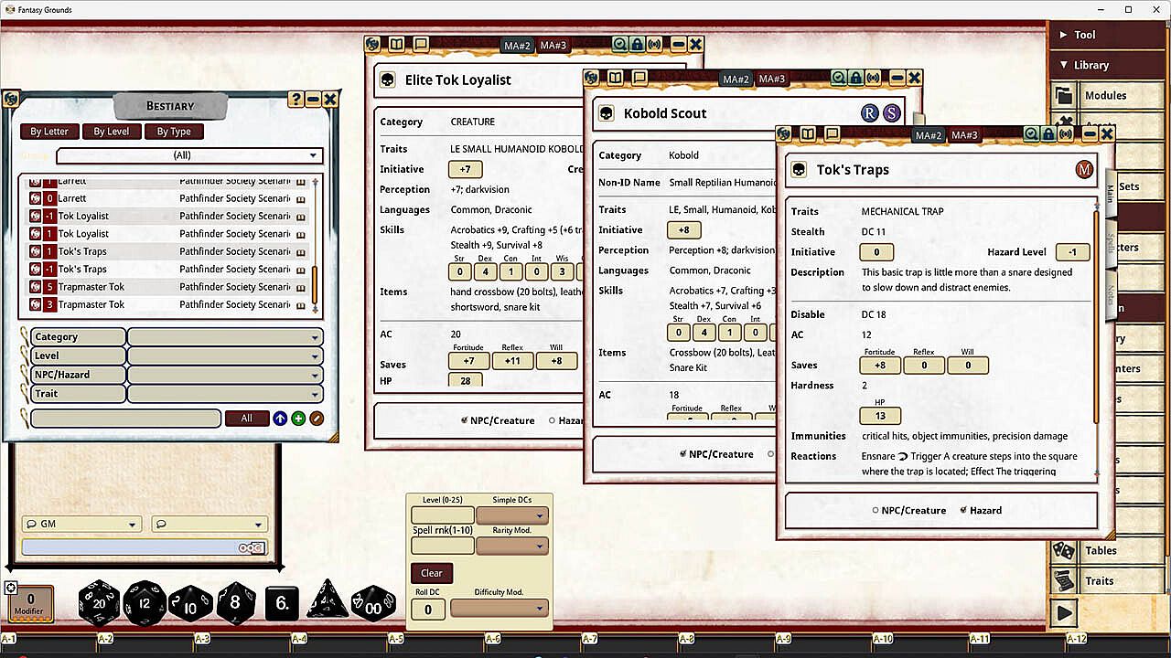1171x658 pixels.
Task: Open help for the Bestiary window
Action: click(x=295, y=100)
